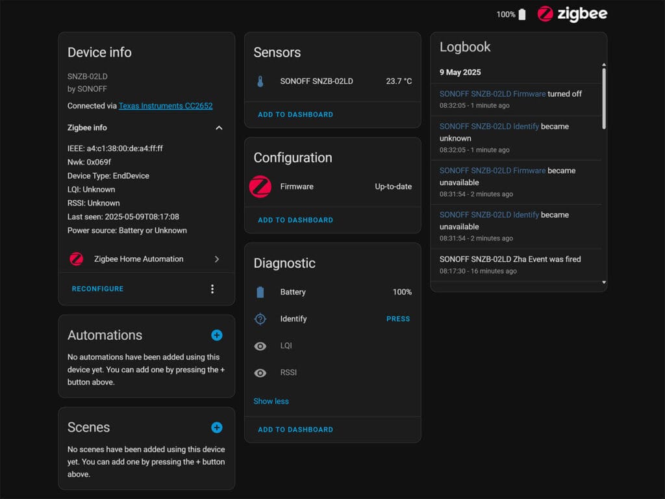665x499 pixels.
Task: Add Diagnostic card to dashboard
Action: pyautogui.click(x=295, y=429)
